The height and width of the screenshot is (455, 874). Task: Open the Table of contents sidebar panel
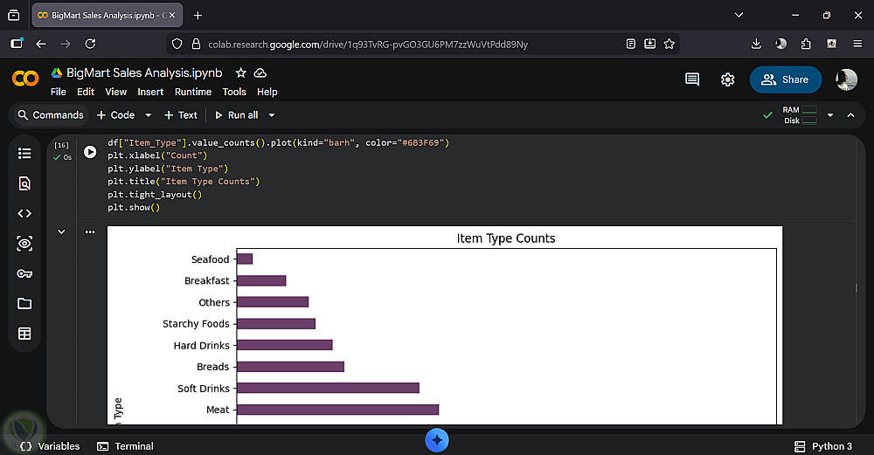coord(24,154)
